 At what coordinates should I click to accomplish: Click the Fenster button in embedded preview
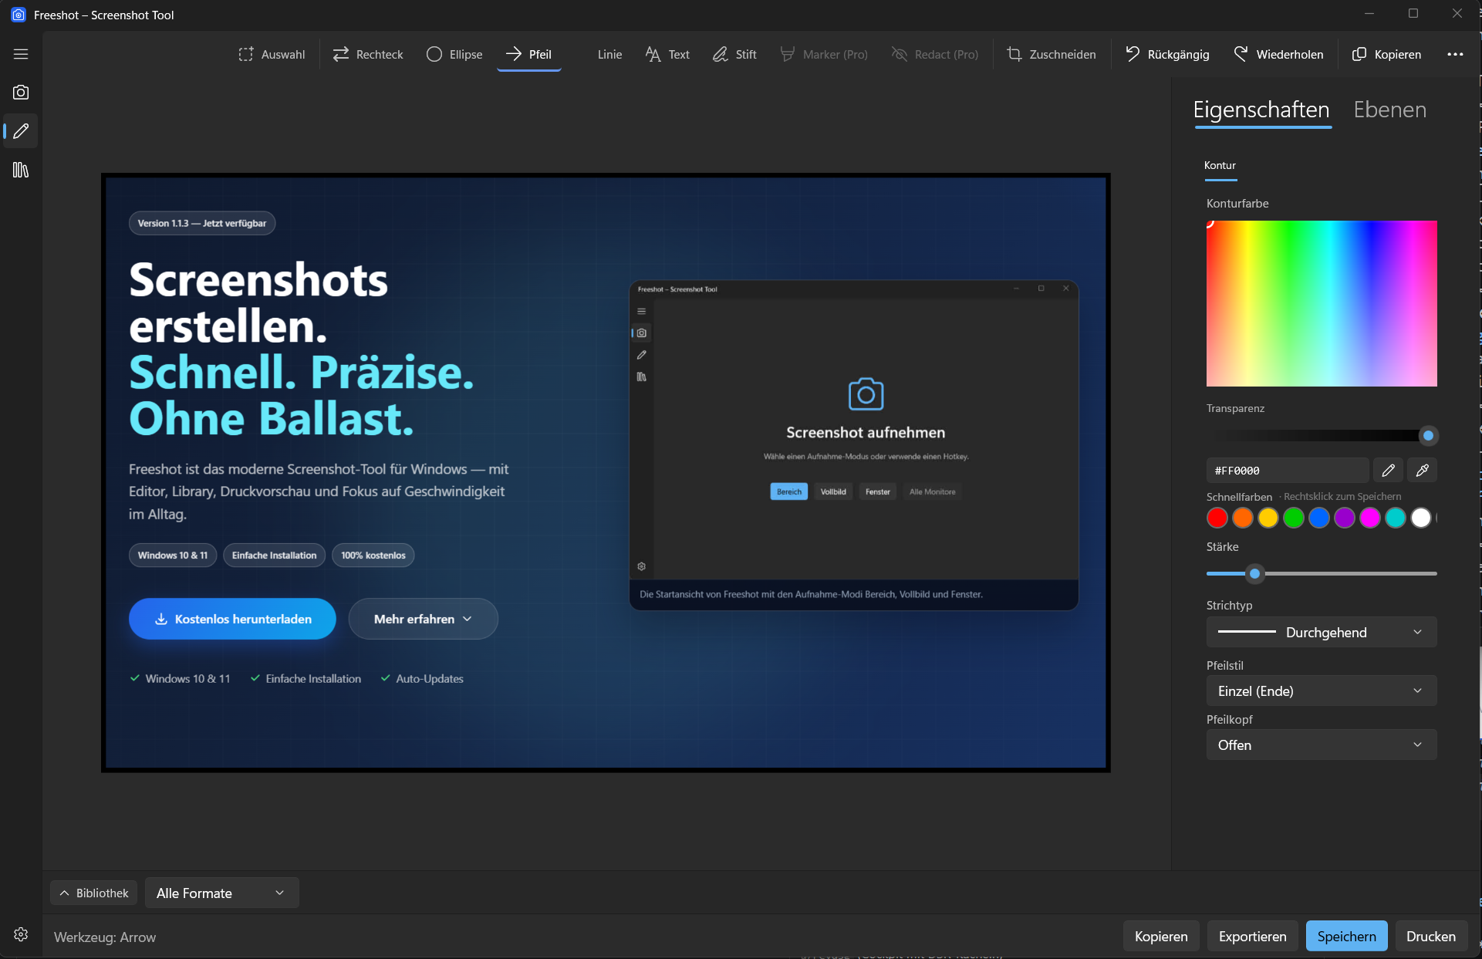(877, 491)
